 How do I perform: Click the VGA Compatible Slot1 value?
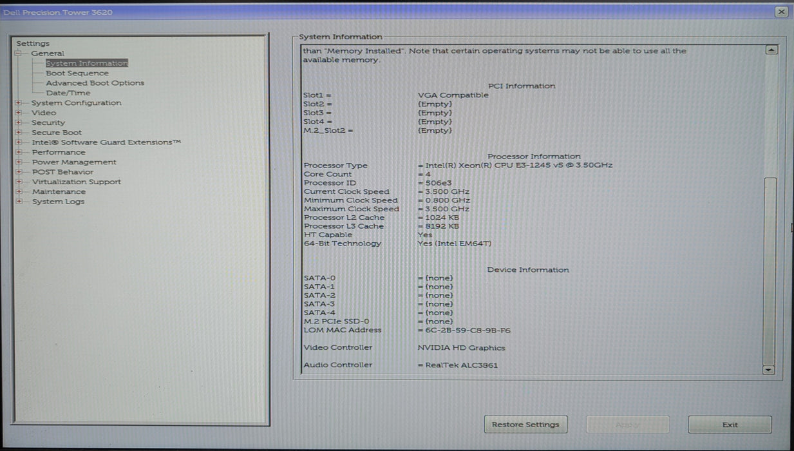tap(453, 95)
